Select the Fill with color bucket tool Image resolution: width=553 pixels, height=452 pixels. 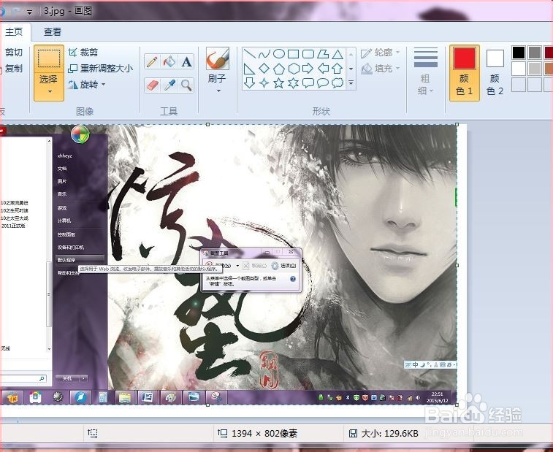[169, 62]
